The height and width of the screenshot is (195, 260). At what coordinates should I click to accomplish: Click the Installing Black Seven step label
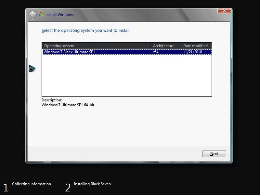[x=92, y=184]
